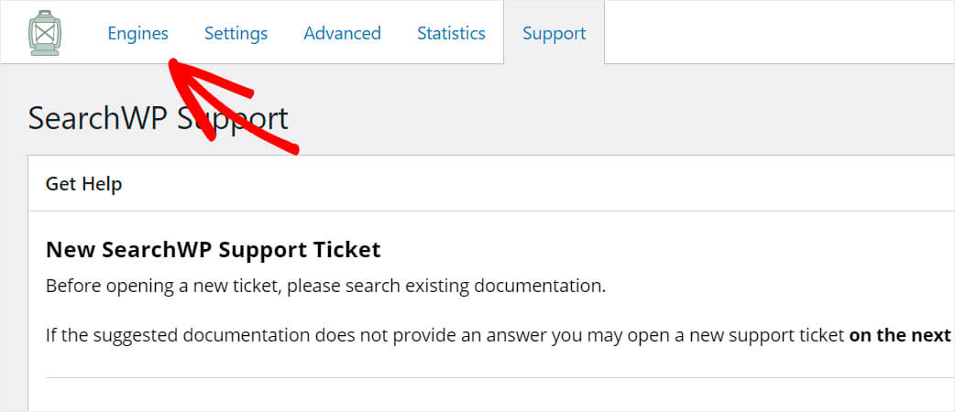Click the SearchWP lantern logo icon
Viewport: 955px width, 412px height.
[45, 33]
